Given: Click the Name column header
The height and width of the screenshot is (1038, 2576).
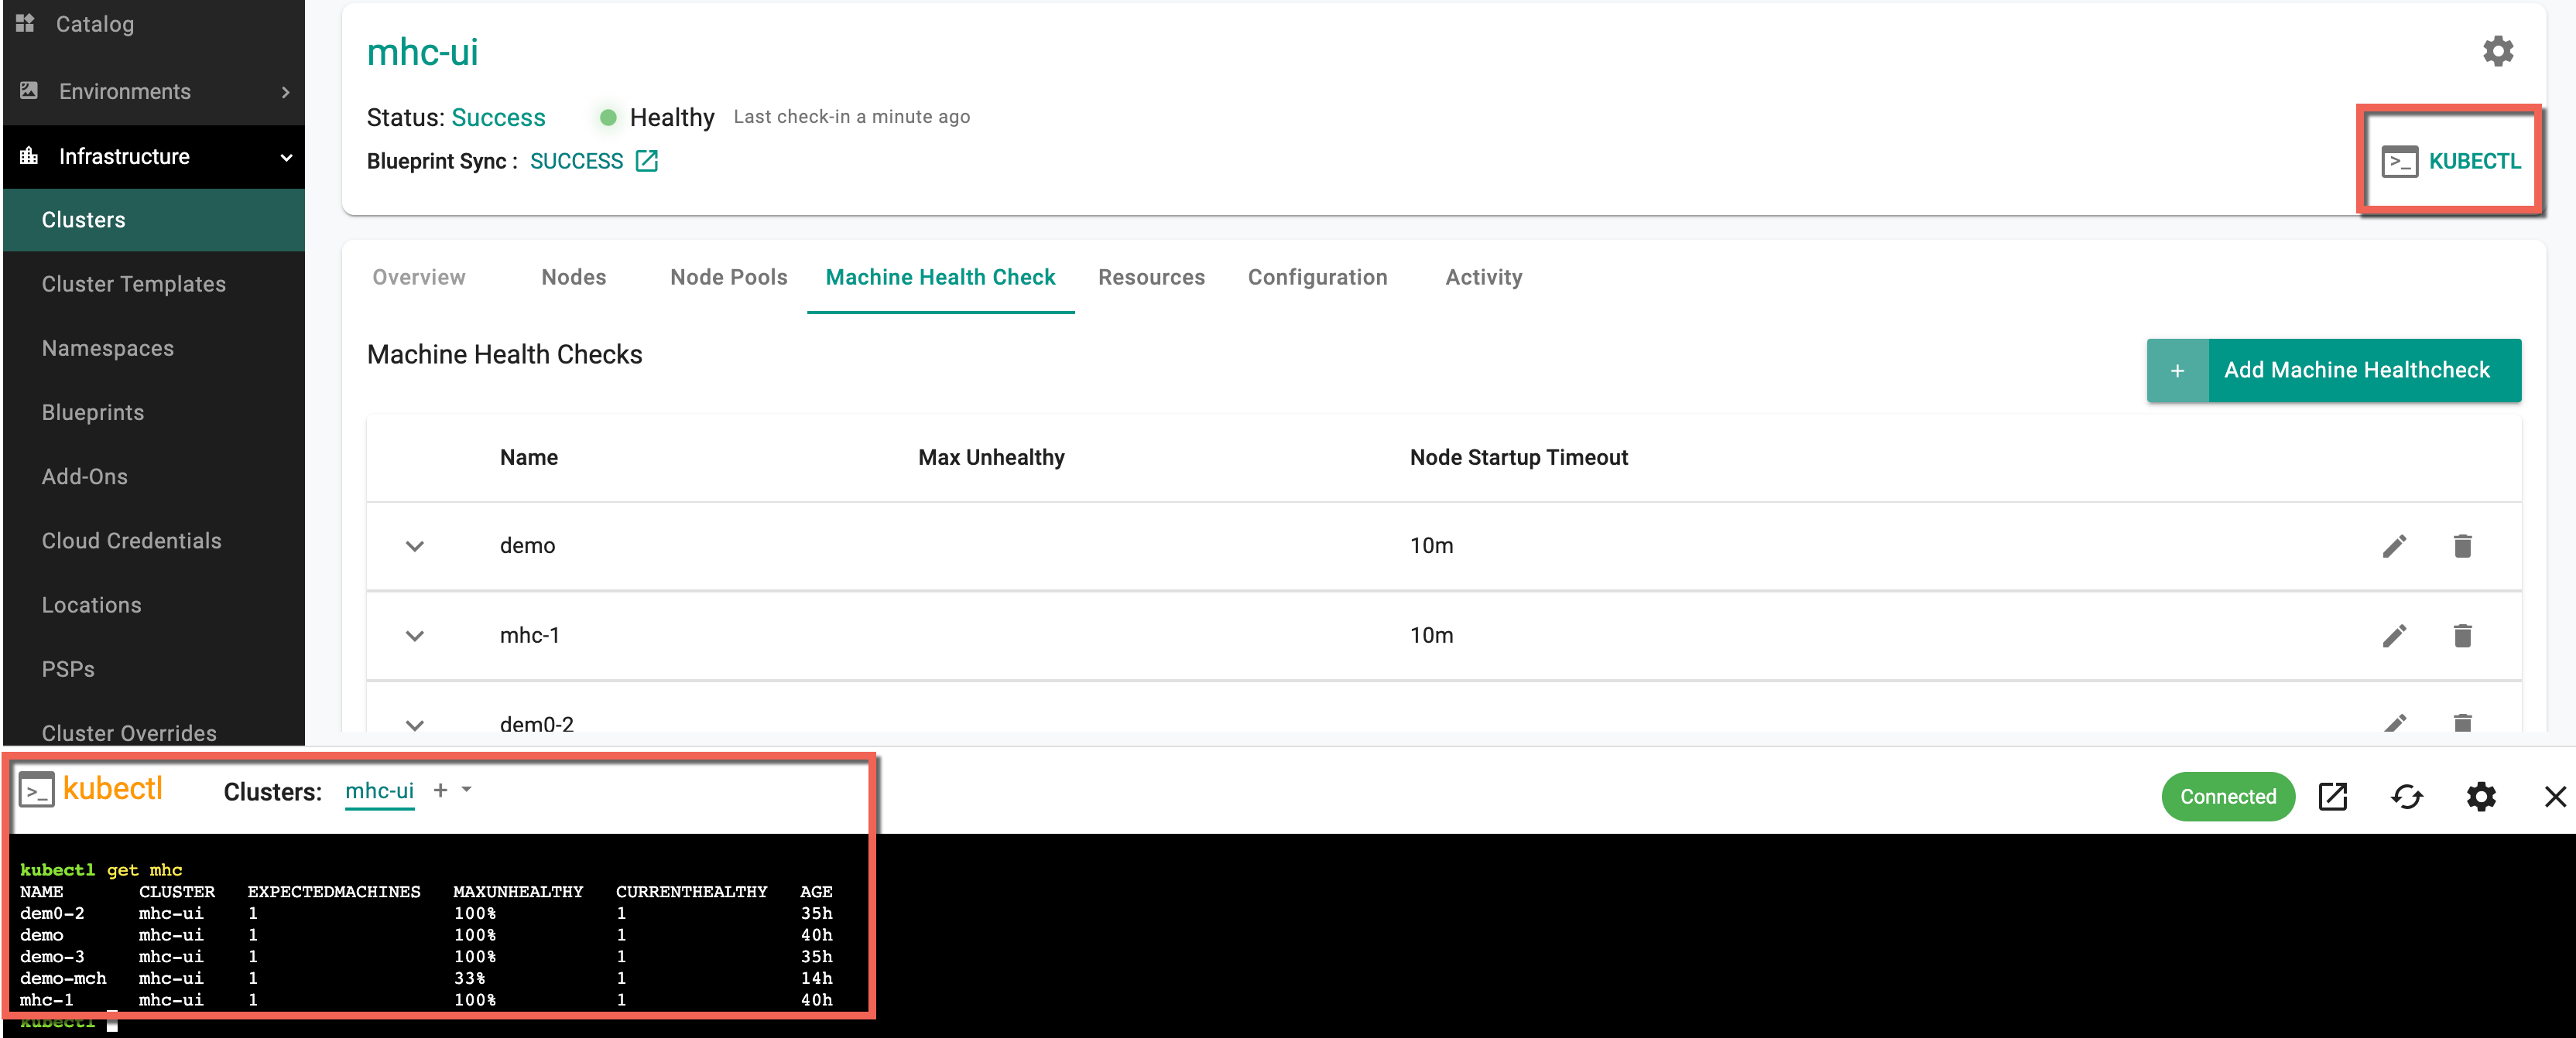Looking at the screenshot, I should click(528, 459).
